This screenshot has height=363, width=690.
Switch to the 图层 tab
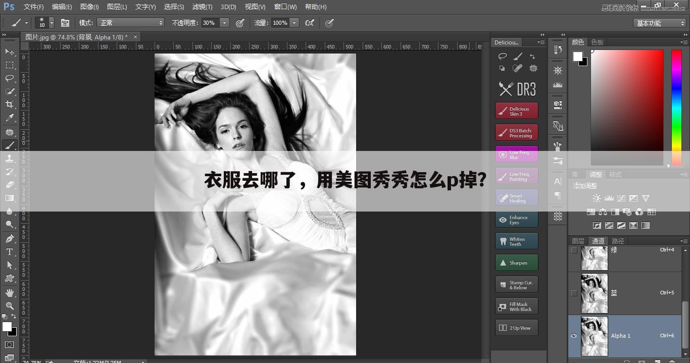[578, 241]
